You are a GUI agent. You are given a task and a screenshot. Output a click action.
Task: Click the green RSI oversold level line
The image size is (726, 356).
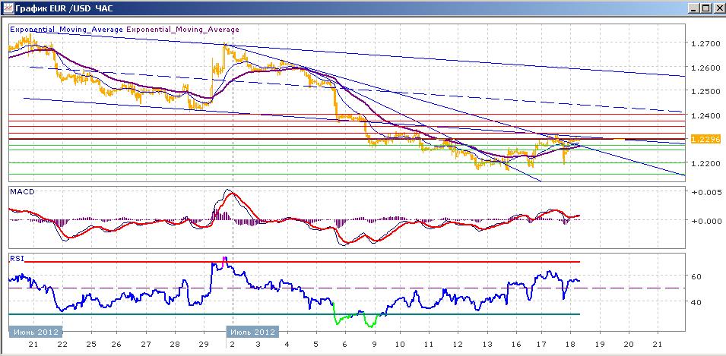tap(294, 314)
